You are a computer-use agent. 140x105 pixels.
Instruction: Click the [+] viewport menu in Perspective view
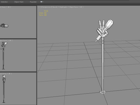(x=40, y=7)
